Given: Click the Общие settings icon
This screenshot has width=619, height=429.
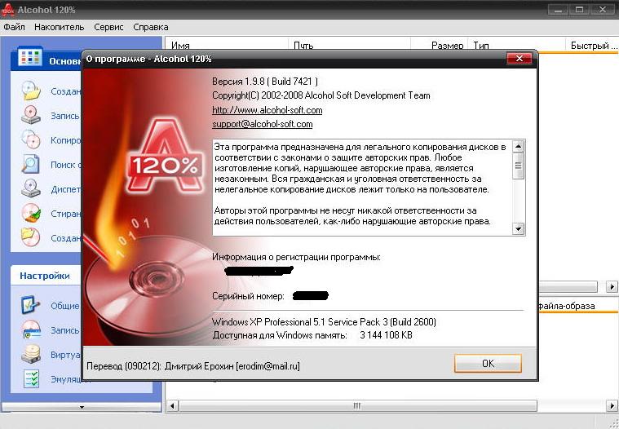Looking at the screenshot, I should click(31, 305).
